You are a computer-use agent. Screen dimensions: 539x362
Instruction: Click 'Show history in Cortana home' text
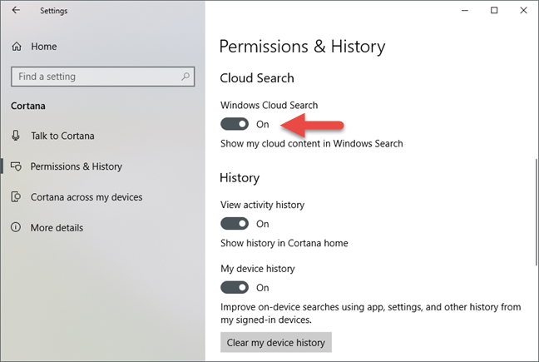pyautogui.click(x=284, y=243)
